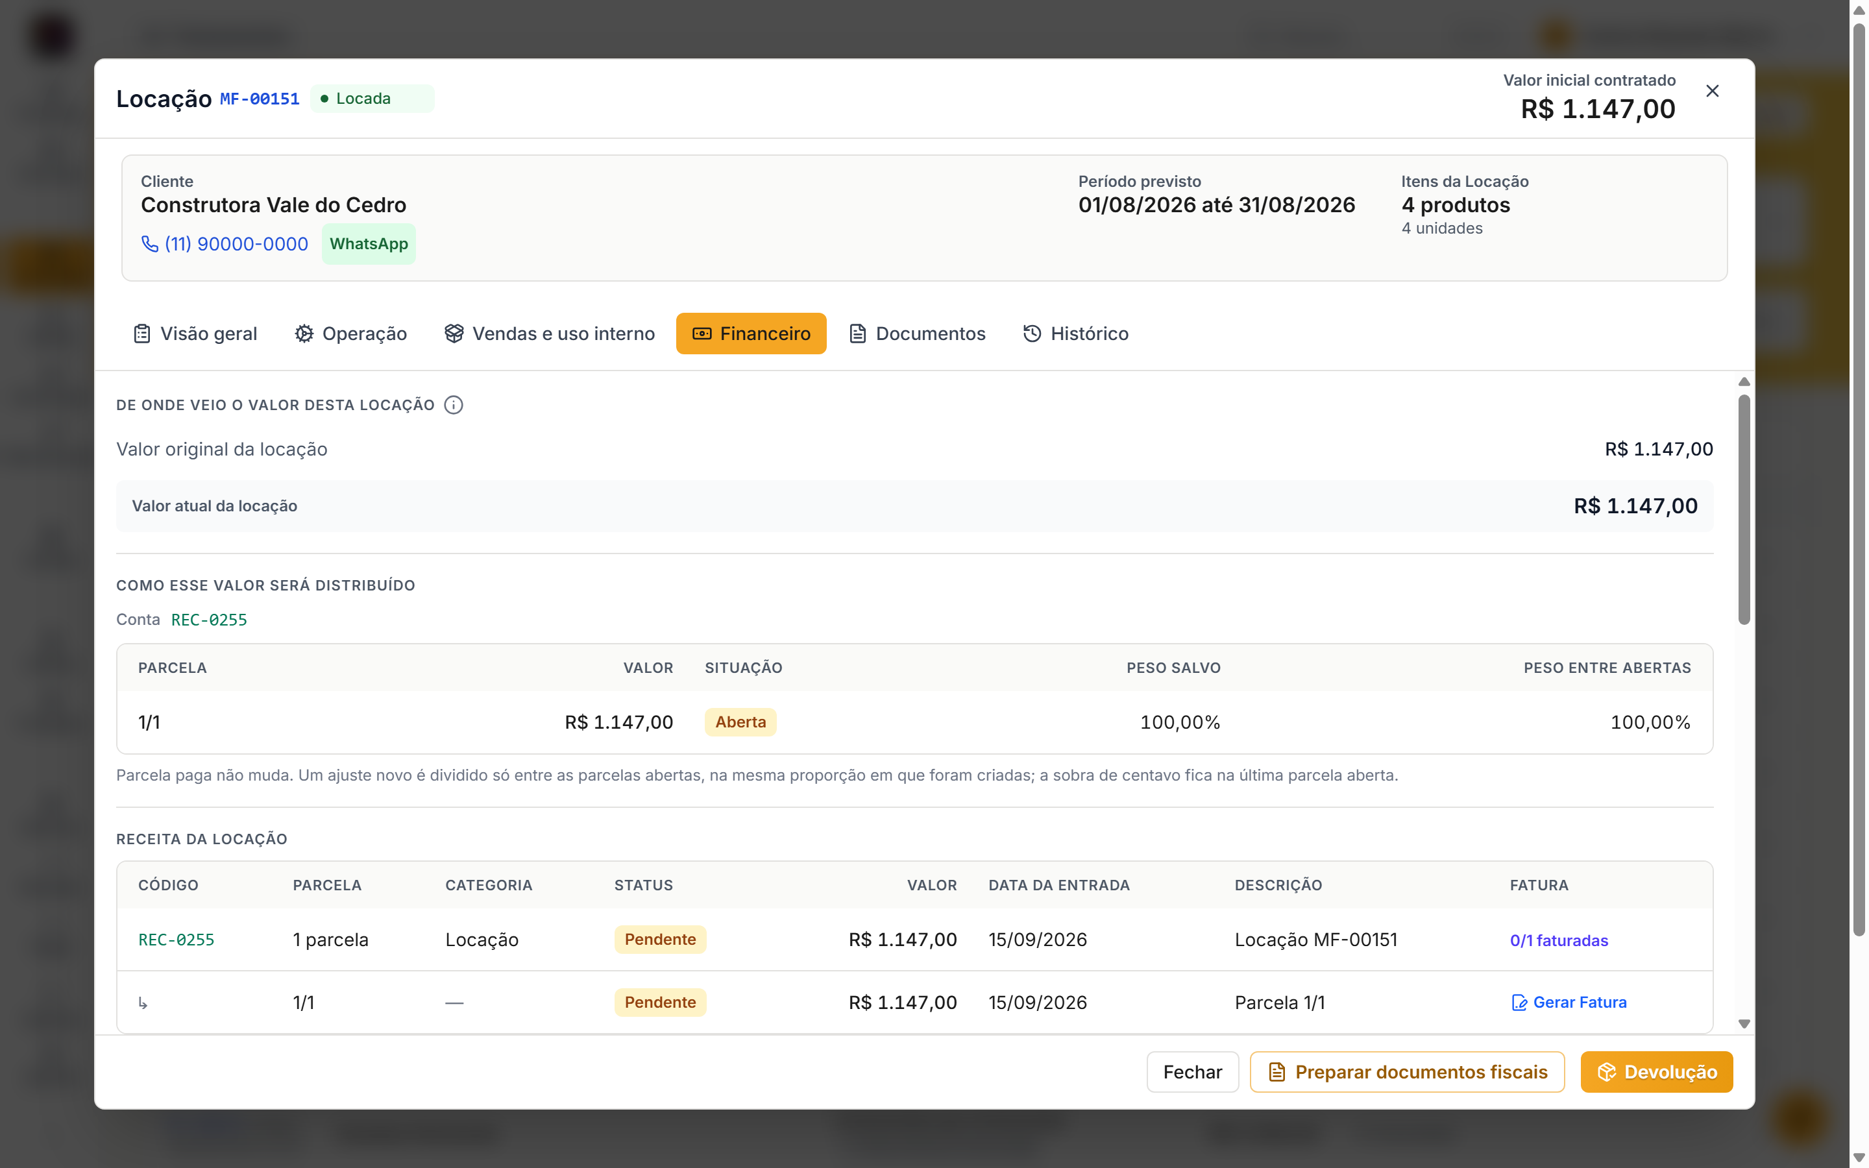This screenshot has width=1869, height=1168.
Task: Click the phone icon next to client number
Action: [x=150, y=244]
